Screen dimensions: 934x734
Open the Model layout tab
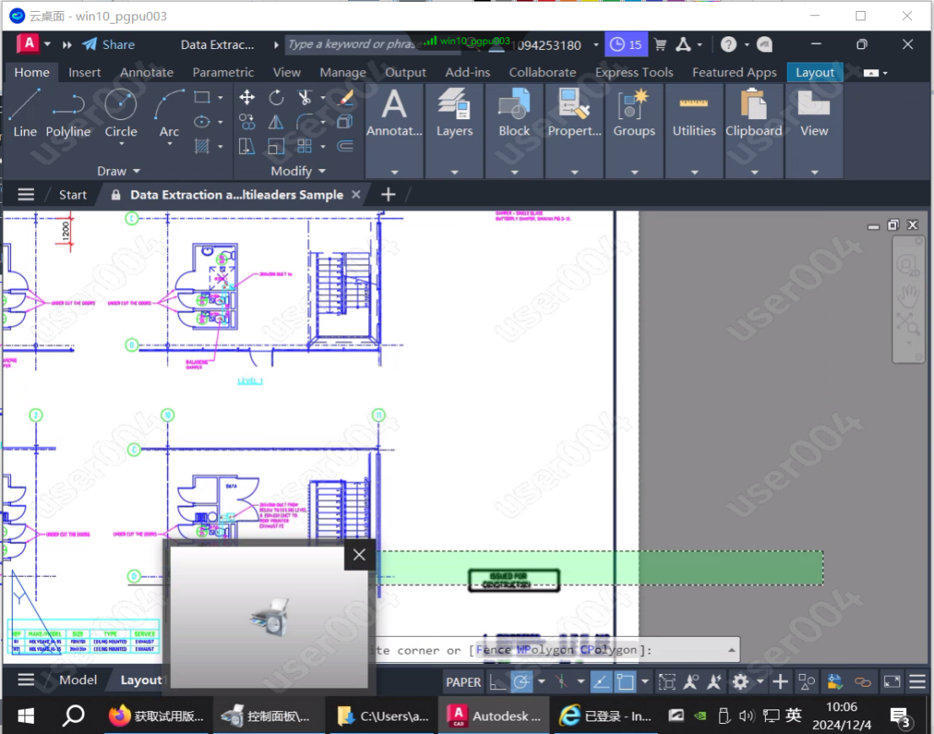[78, 680]
